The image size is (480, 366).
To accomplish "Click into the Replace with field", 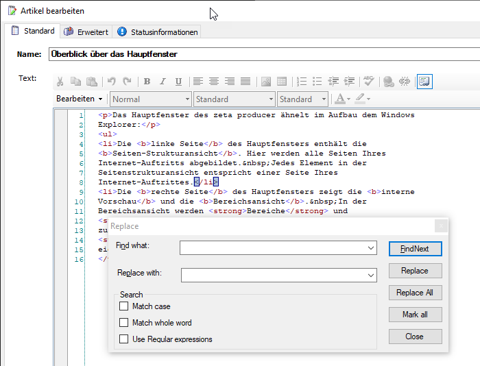I will 279,276.
